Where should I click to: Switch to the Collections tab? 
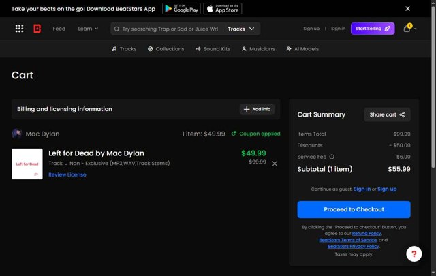click(166, 49)
